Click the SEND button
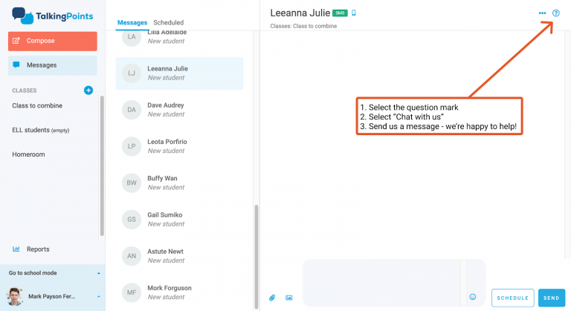The image size is (571, 311). [552, 298]
